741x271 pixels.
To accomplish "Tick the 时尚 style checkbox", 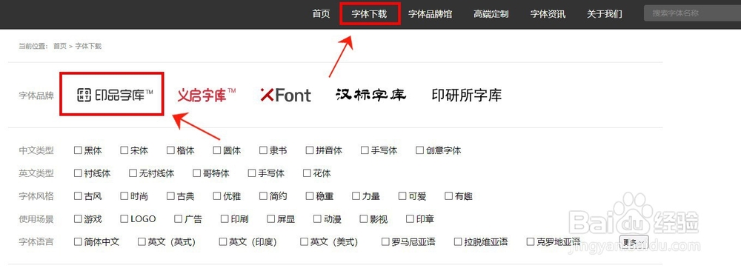I will (124, 196).
